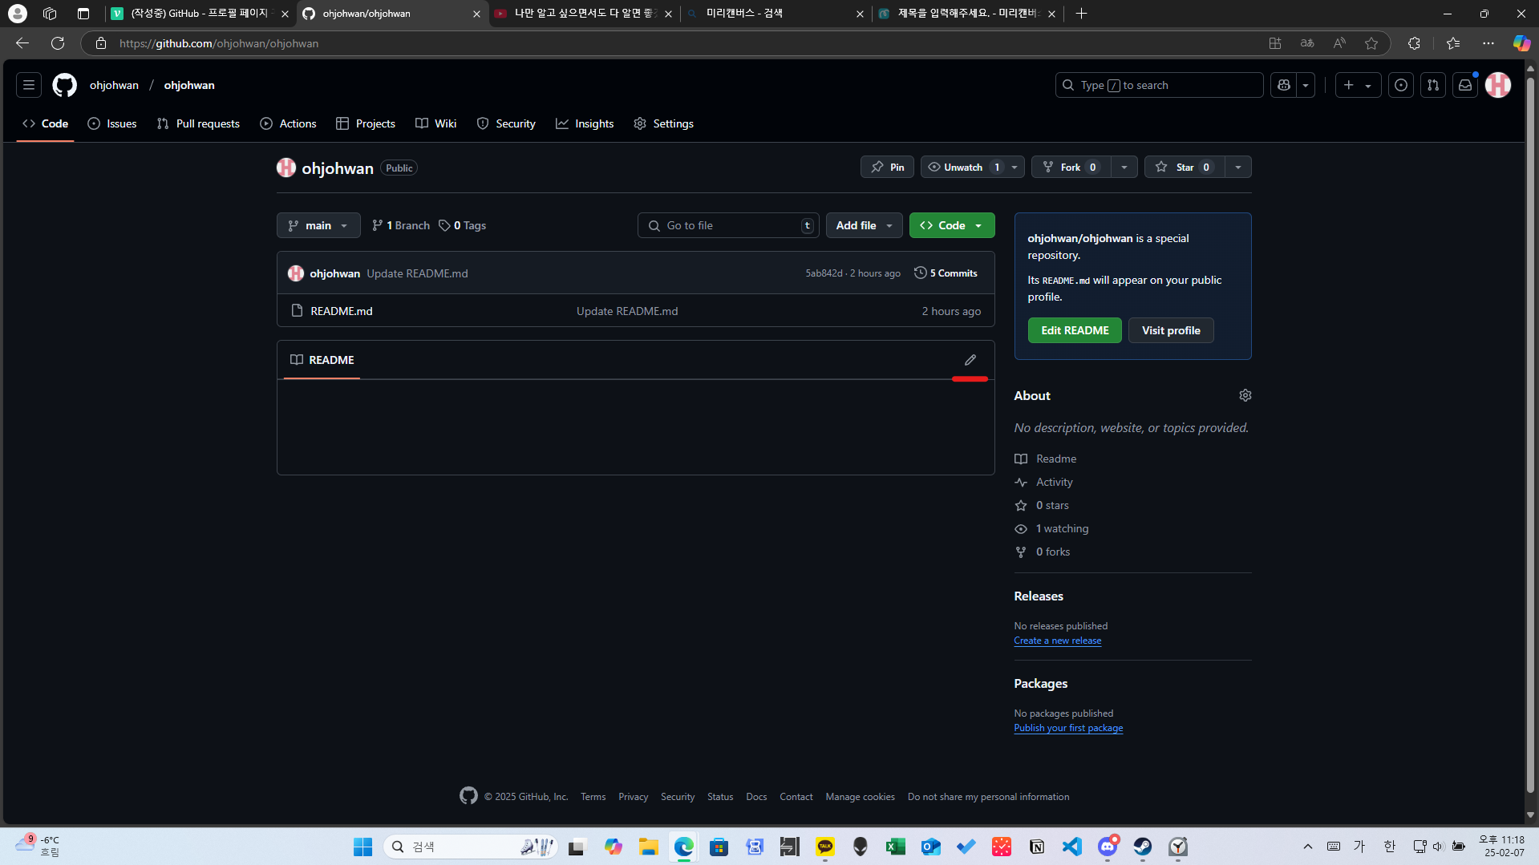Expand the Fork options dropdown arrow

point(1124,167)
